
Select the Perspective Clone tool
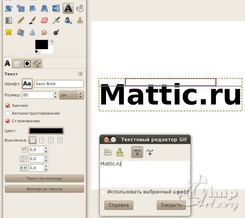point(21,32)
